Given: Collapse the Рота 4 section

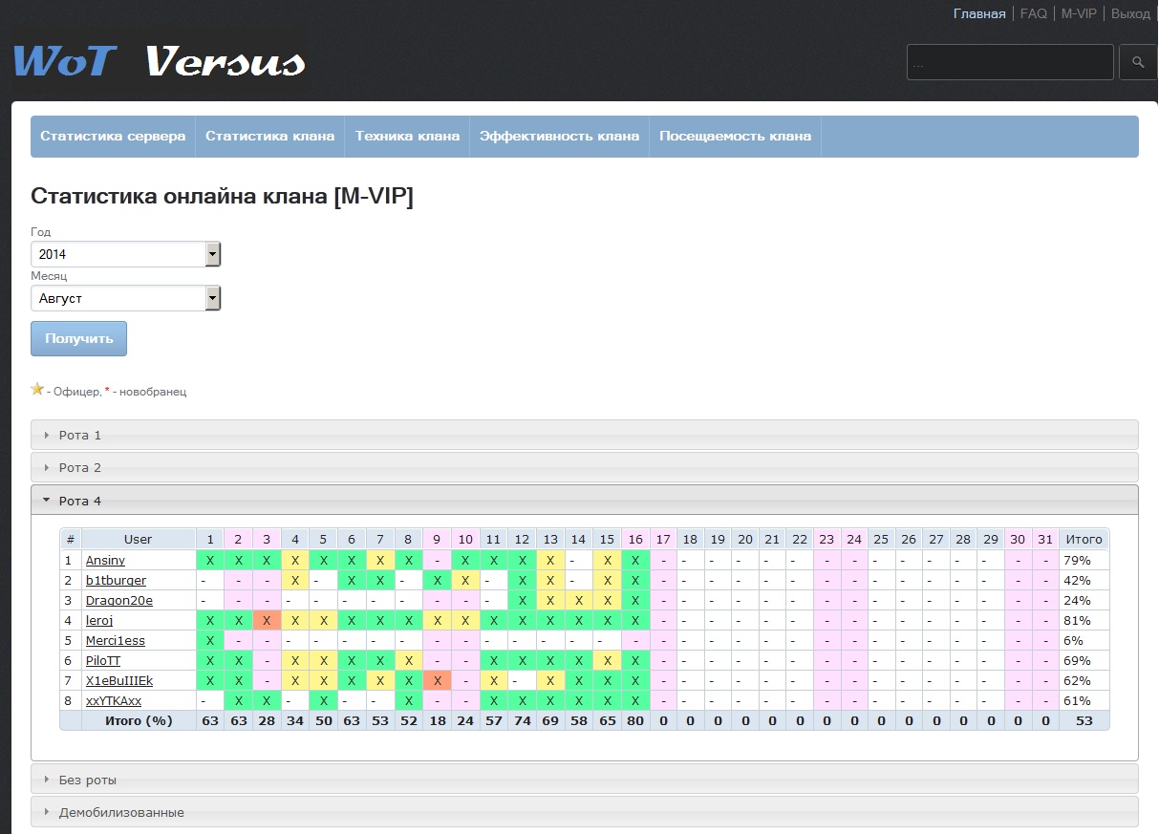Looking at the screenshot, I should point(80,501).
